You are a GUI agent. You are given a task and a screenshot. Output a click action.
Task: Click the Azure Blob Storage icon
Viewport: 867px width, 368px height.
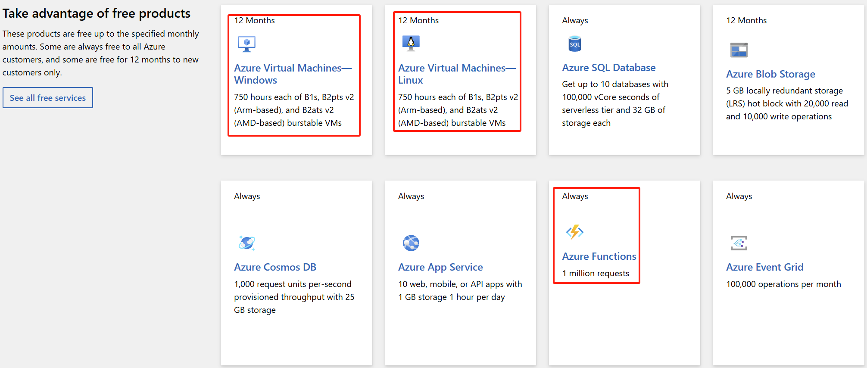coord(739,50)
